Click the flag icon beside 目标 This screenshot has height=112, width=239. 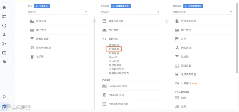point(177,39)
